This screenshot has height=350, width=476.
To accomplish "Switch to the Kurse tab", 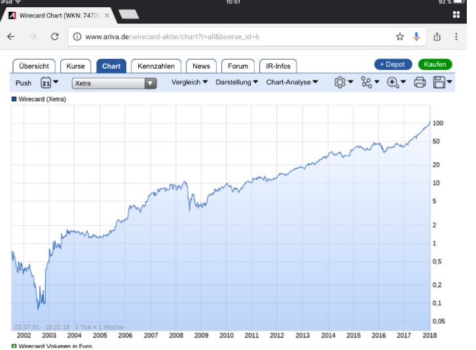I will click(75, 66).
